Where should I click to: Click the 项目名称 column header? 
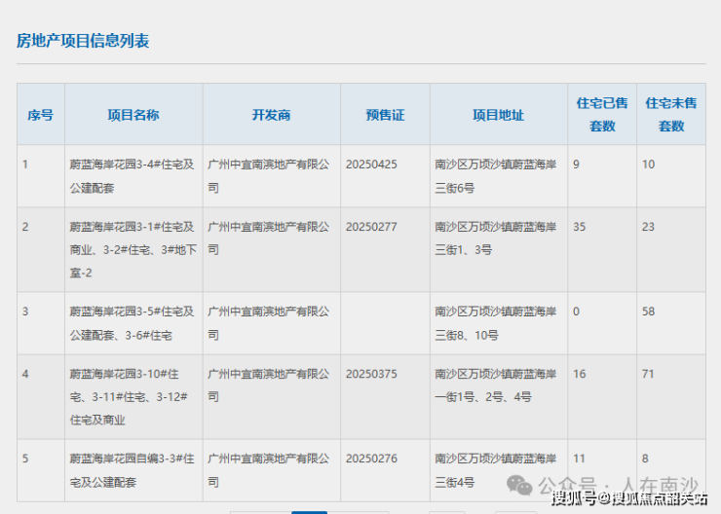tap(133, 115)
